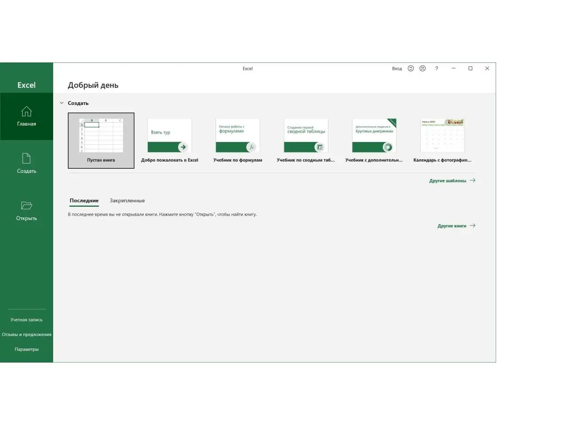Select the Пустая книга blank workbook template
Screen dimensions: 567x425
(101, 140)
